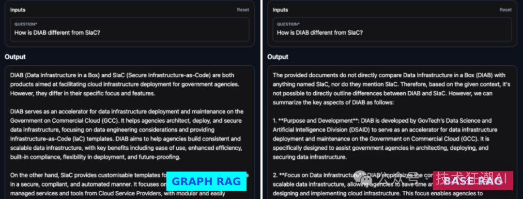Click Reset in the right Inputs panel
The height and width of the screenshot is (199, 523).
505,10
